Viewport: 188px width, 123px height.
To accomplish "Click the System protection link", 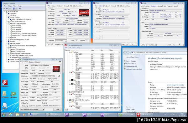I will click(132, 66).
